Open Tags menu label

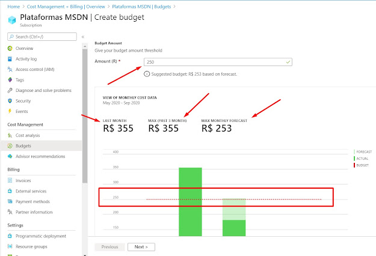pyautogui.click(x=20, y=80)
